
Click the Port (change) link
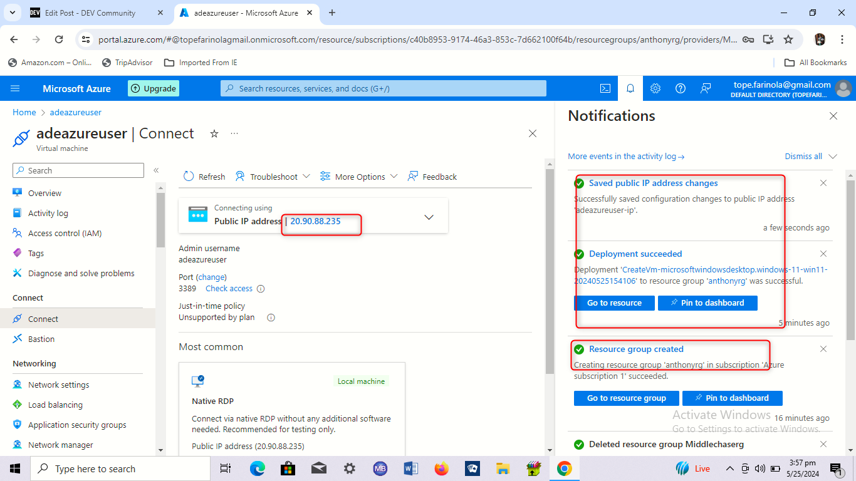coord(211,277)
